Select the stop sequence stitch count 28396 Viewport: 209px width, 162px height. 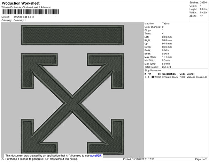point(158,77)
